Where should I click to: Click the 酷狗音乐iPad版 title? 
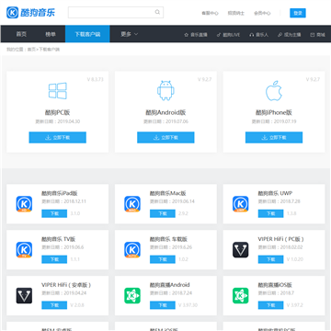tap(60, 193)
